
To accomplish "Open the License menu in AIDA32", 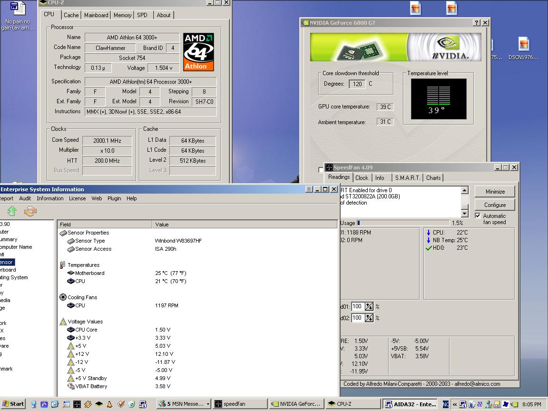I will 77,198.
